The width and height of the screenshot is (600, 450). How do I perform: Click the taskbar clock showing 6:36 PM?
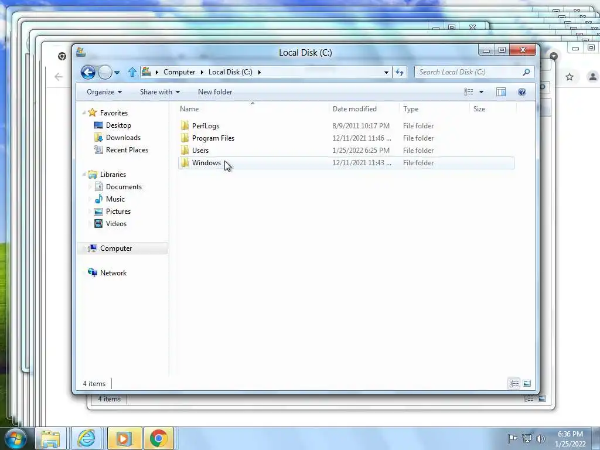point(570,439)
